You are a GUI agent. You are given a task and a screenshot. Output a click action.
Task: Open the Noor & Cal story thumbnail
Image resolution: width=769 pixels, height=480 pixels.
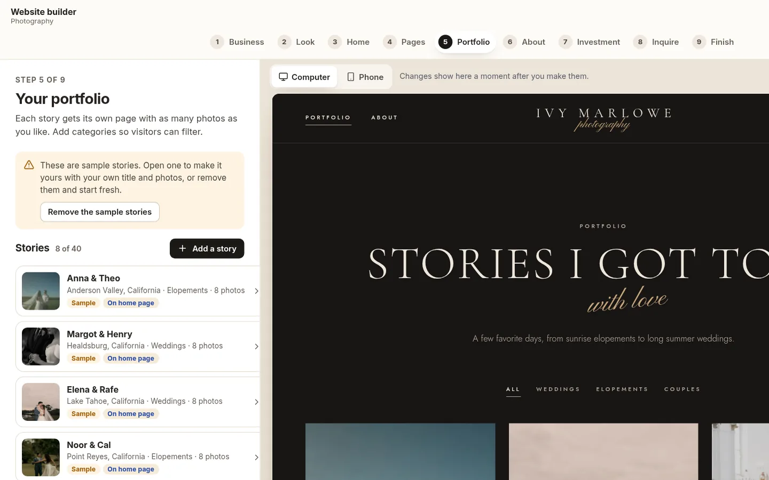41,458
